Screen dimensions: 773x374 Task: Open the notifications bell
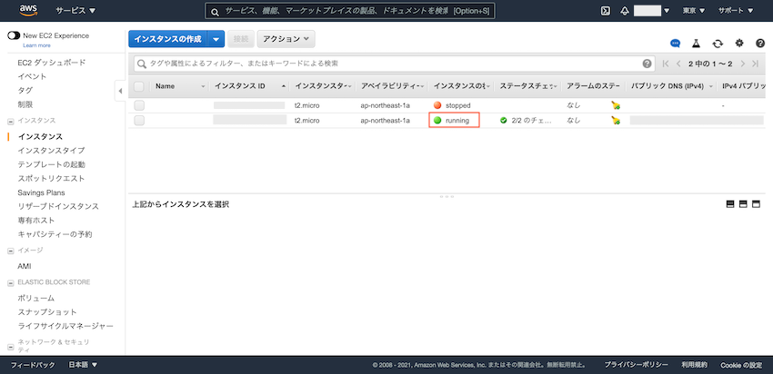tap(625, 11)
